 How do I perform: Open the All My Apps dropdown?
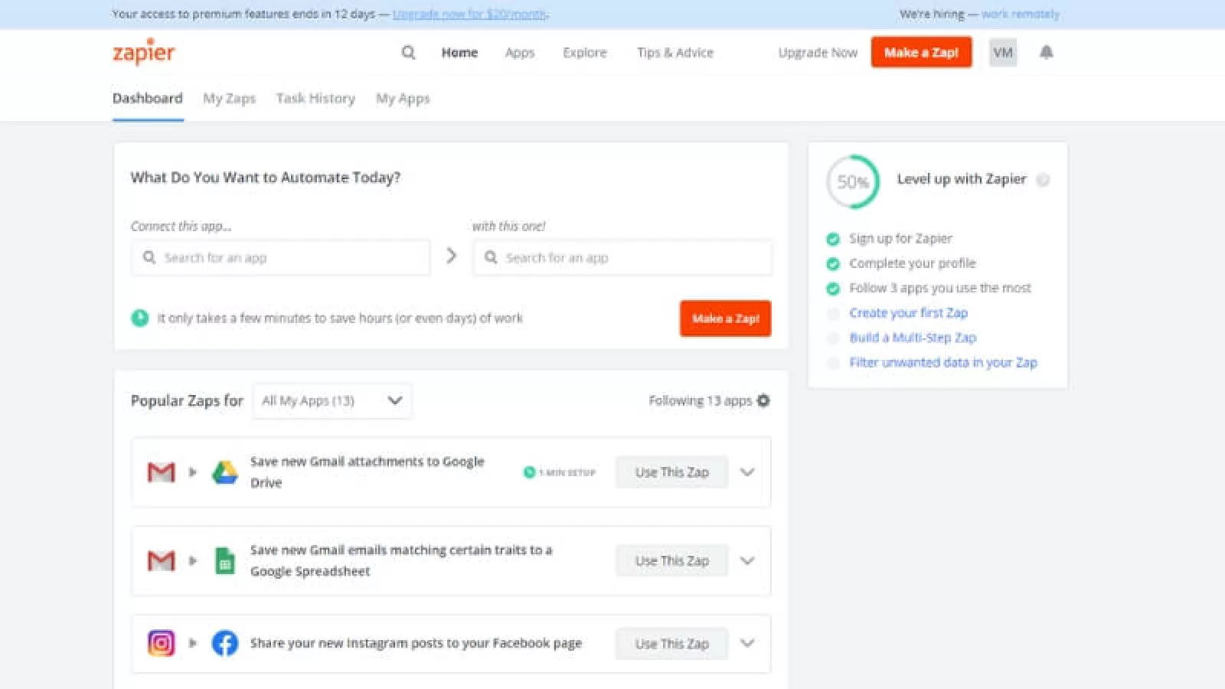click(332, 400)
